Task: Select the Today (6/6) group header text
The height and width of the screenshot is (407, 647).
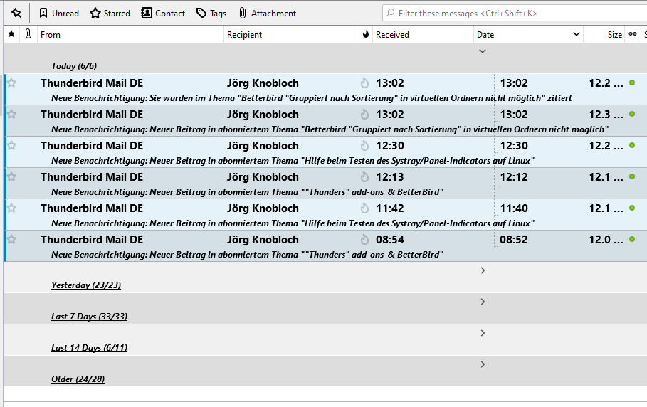Action: pos(74,66)
